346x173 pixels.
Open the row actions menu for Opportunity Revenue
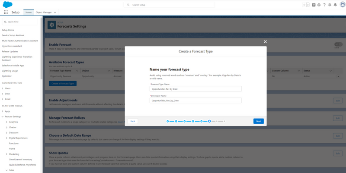coord(338,76)
